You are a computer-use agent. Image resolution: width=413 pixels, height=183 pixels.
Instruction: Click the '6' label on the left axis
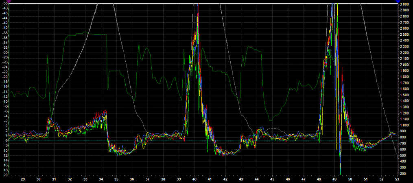pos(7,140)
